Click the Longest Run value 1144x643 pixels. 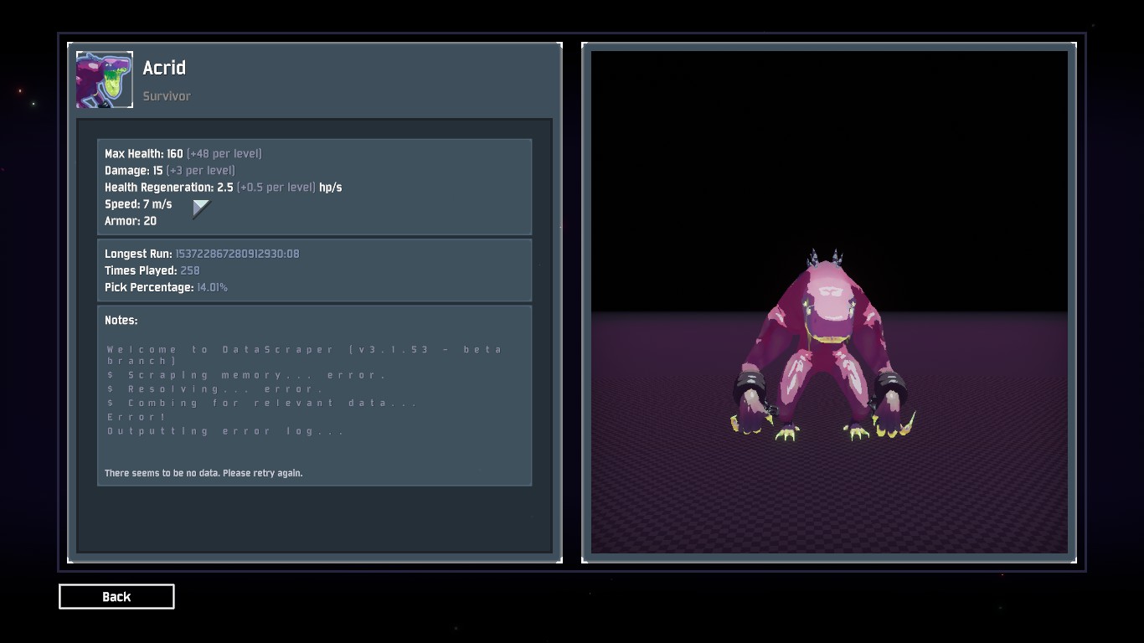pyautogui.click(x=237, y=254)
